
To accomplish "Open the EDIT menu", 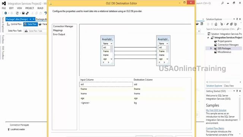I will [x=11, y=8].
